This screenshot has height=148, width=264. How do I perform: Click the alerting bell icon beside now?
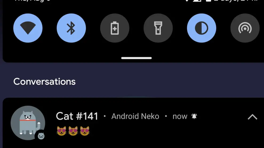[194, 116]
